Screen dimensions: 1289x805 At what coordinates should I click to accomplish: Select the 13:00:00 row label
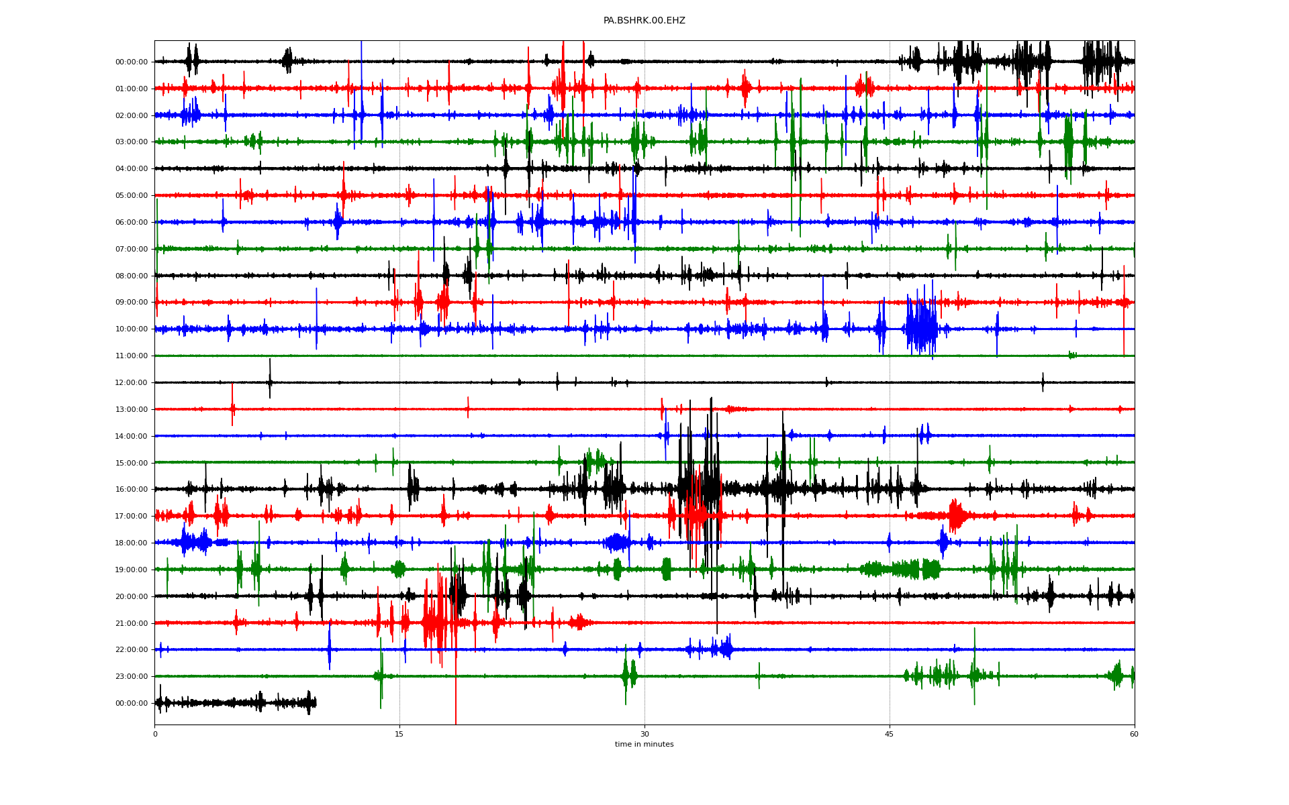tap(132, 409)
